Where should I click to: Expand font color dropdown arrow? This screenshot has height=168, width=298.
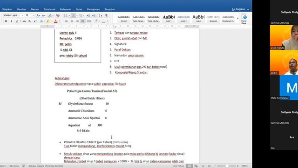coord(59,21)
